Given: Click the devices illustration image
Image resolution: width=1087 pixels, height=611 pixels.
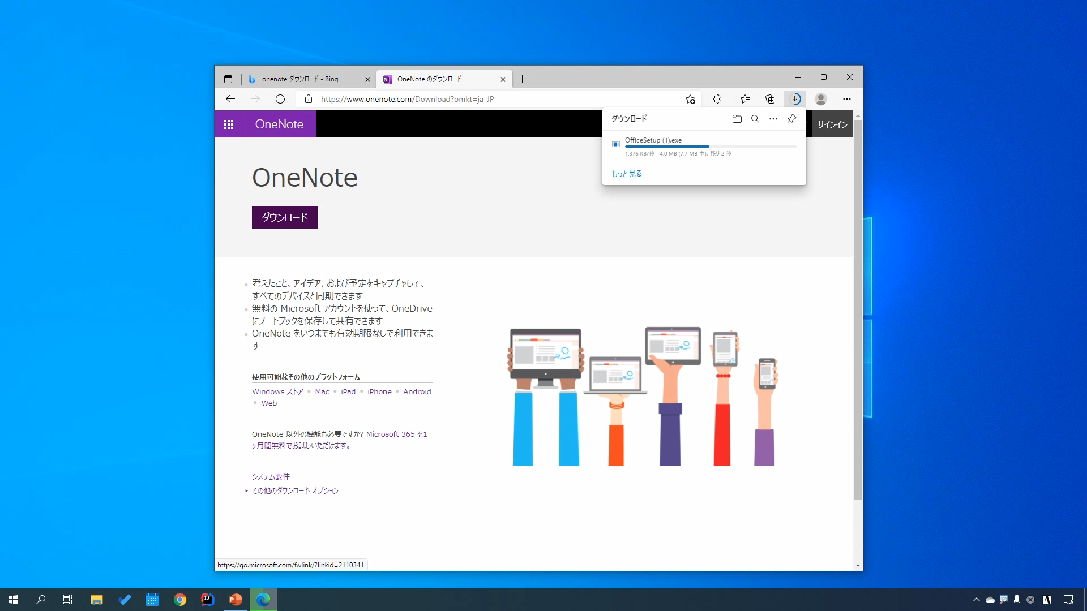Looking at the screenshot, I should (643, 396).
